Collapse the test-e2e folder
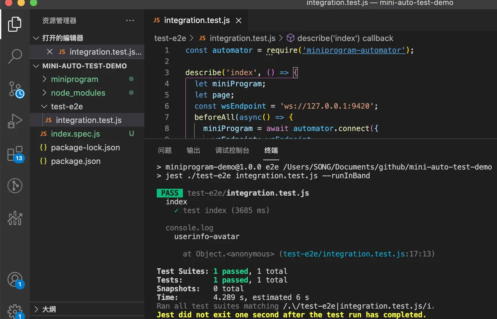Image resolution: width=497 pixels, height=319 pixels. coord(45,107)
